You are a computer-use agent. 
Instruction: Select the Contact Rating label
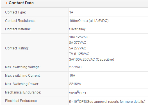pos(17,48)
